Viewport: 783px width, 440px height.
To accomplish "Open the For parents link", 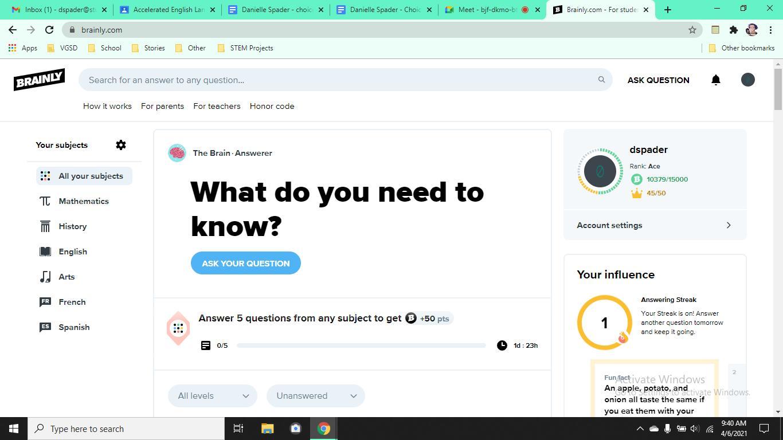I will click(162, 106).
